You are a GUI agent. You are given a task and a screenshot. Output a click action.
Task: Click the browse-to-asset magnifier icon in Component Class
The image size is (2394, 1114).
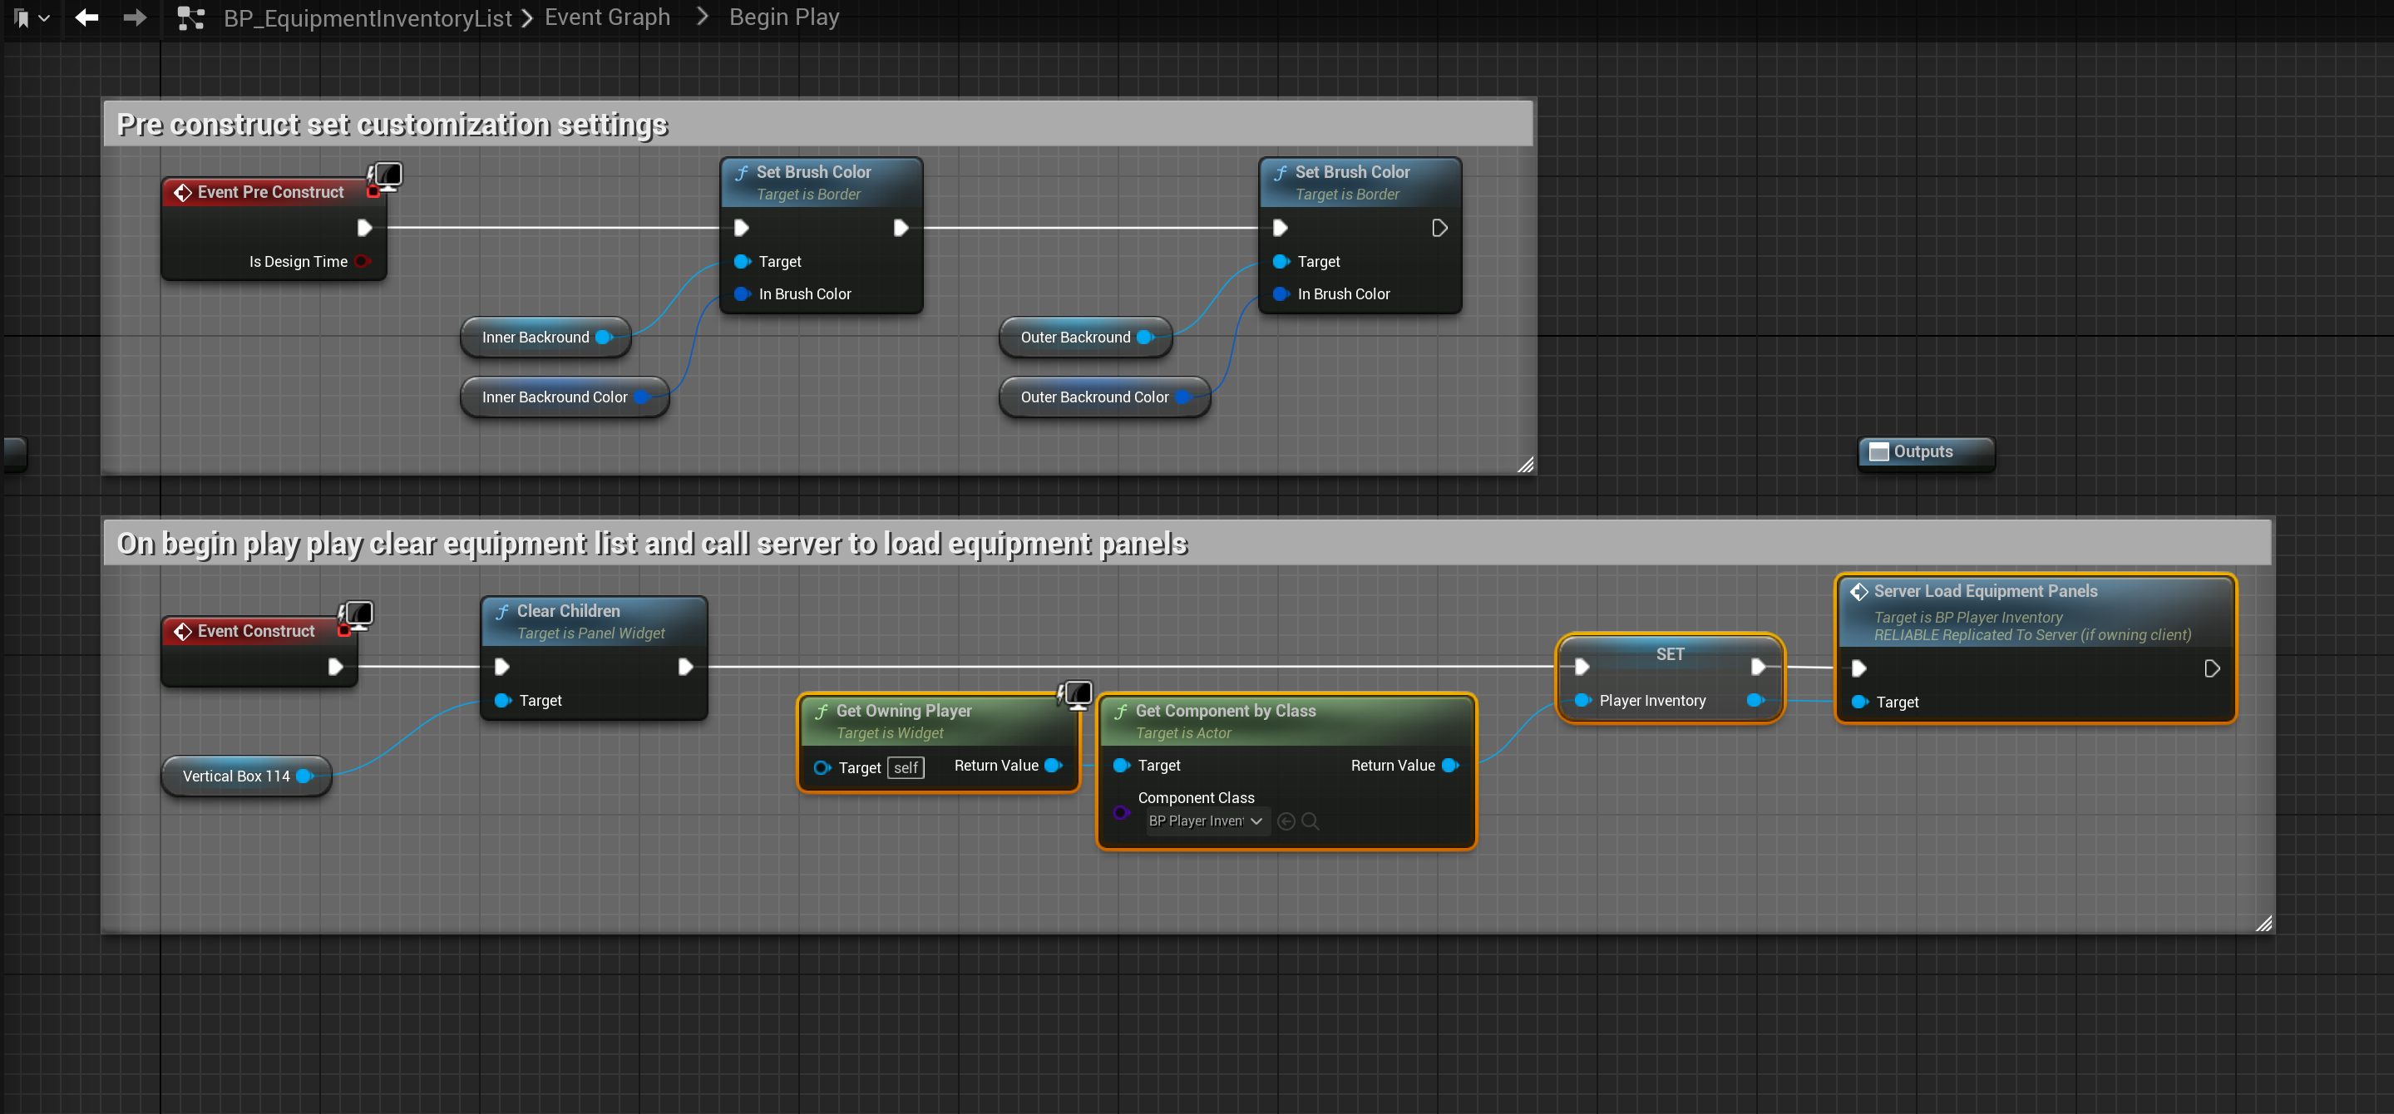coord(1311,821)
